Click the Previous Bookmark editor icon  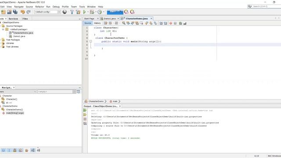[x=147, y=23]
